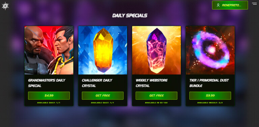Click the Tier I Primordial Dust Bundle title
259x127 pixels.
[209, 83]
